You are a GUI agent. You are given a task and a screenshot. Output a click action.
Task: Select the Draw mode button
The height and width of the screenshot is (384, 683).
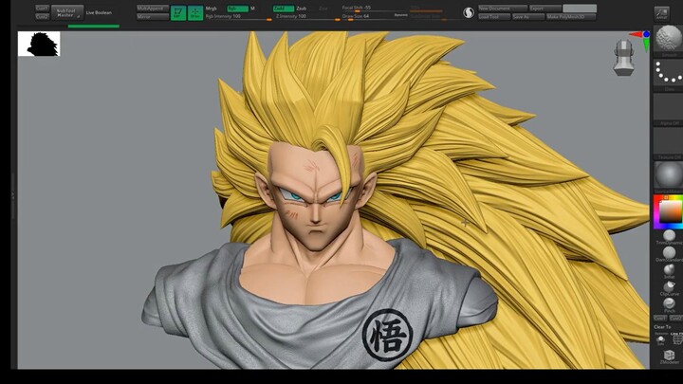[195, 12]
